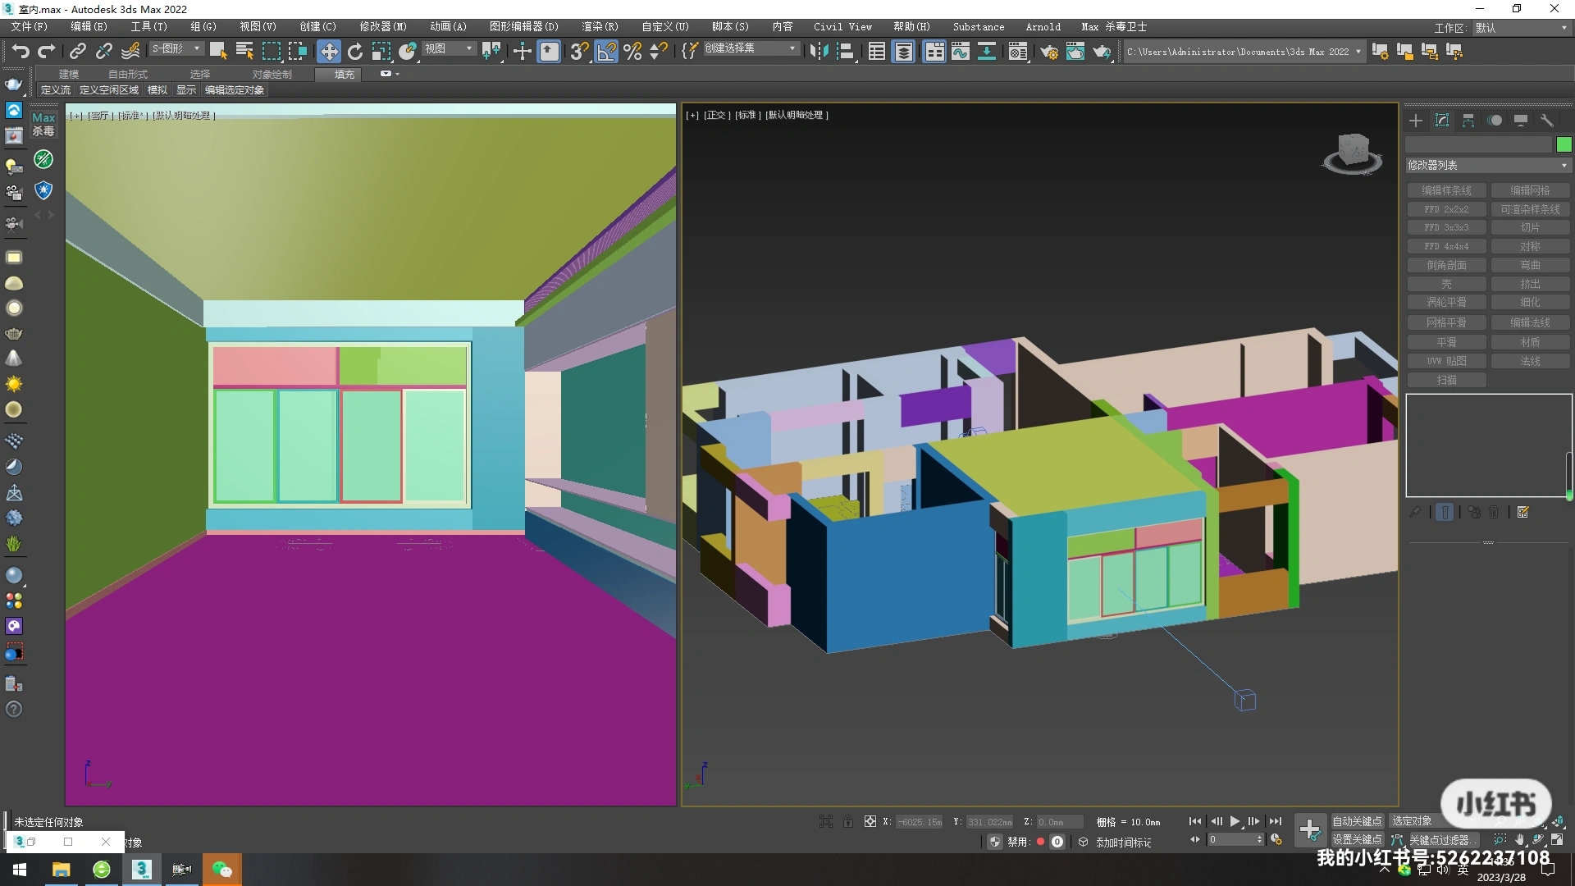Image resolution: width=1575 pixels, height=886 pixels.
Task: Toggle the Angle Snap button
Action: [606, 52]
